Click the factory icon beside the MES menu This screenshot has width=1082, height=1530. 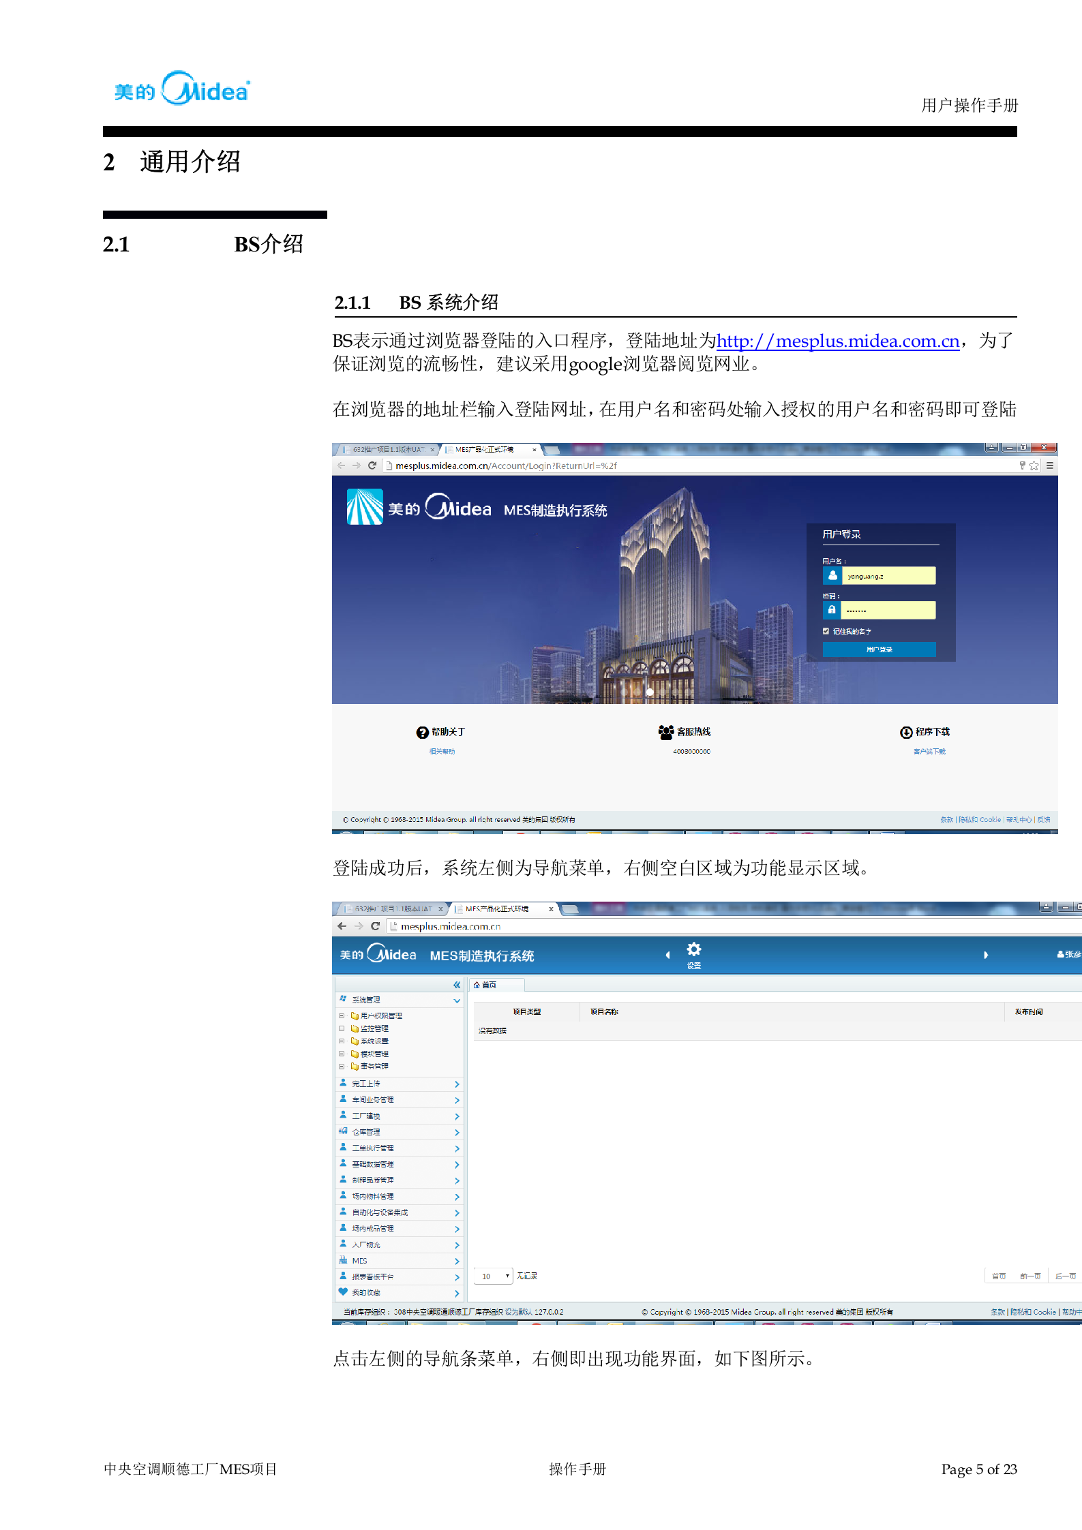pyautogui.click(x=343, y=1260)
